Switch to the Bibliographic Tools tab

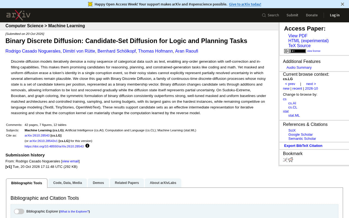tap(27, 183)
